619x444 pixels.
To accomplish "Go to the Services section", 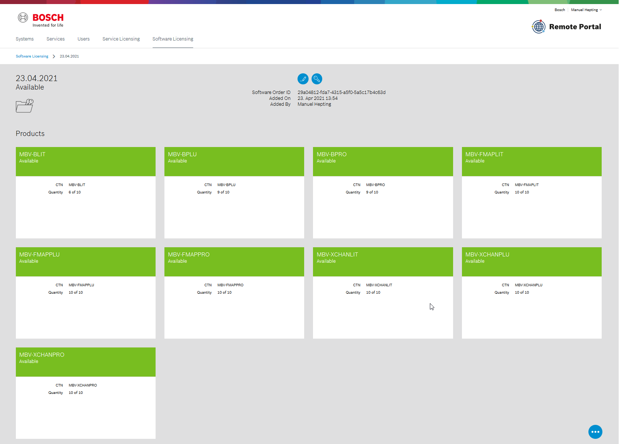I will 56,39.
